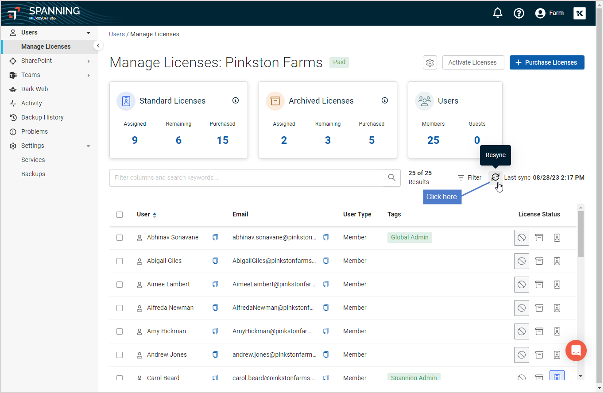Focus the filter columns search field
Screen dimensions: 604x393
(255, 177)
